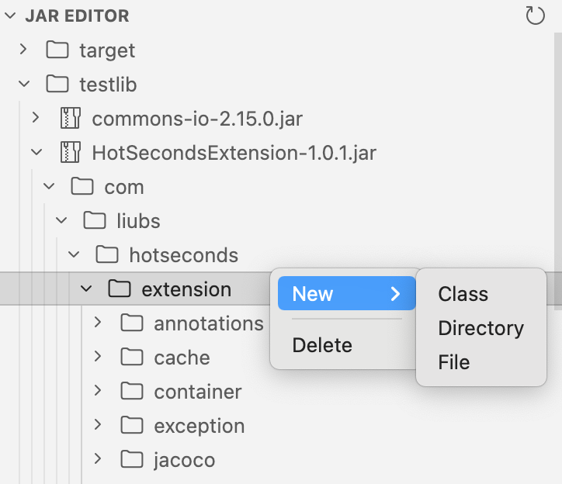
Task: Choose Class from the New submenu
Action: coord(463,294)
